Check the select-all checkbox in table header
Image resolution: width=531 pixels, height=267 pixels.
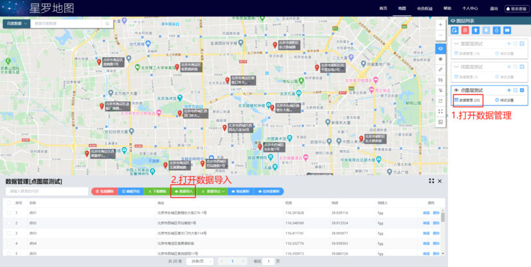tap(9, 203)
